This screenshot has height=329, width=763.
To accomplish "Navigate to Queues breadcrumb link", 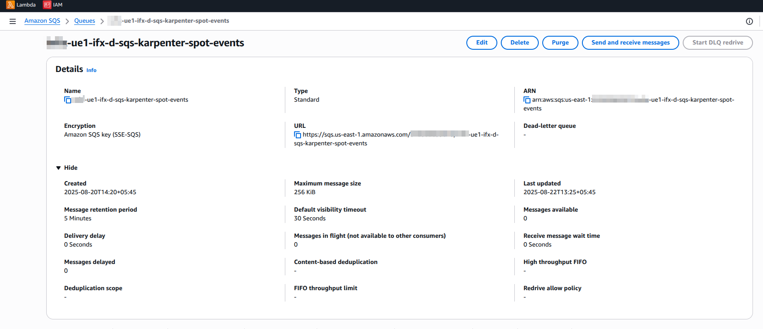I will coord(85,21).
